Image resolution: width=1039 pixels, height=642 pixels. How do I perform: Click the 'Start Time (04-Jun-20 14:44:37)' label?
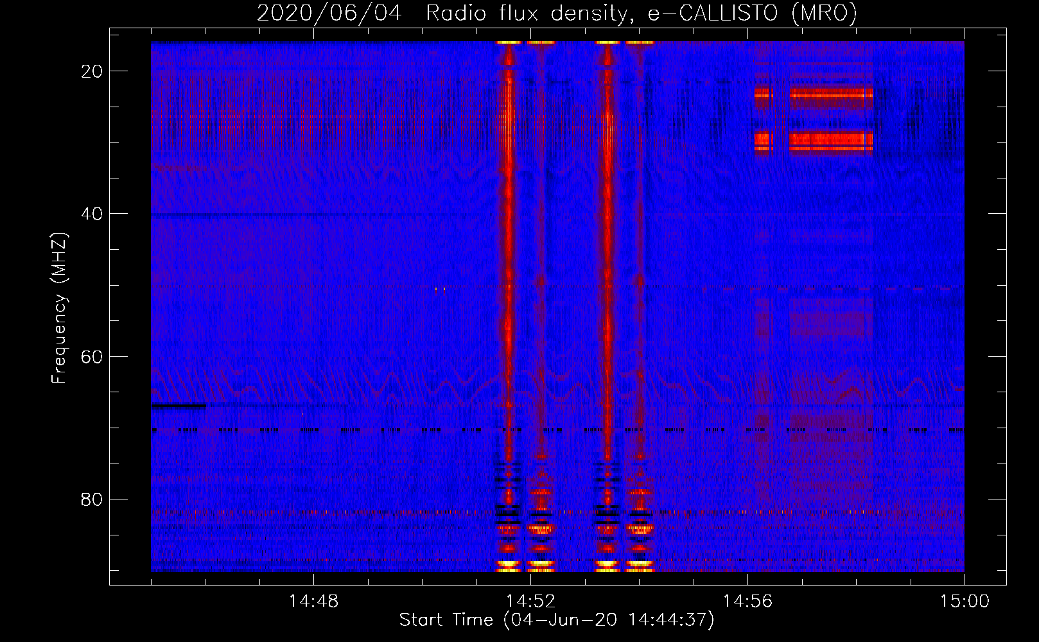click(x=557, y=620)
